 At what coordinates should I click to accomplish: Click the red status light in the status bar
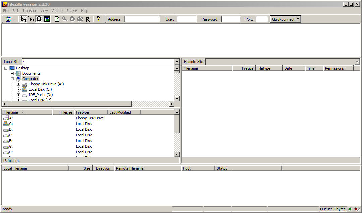tap(356, 209)
